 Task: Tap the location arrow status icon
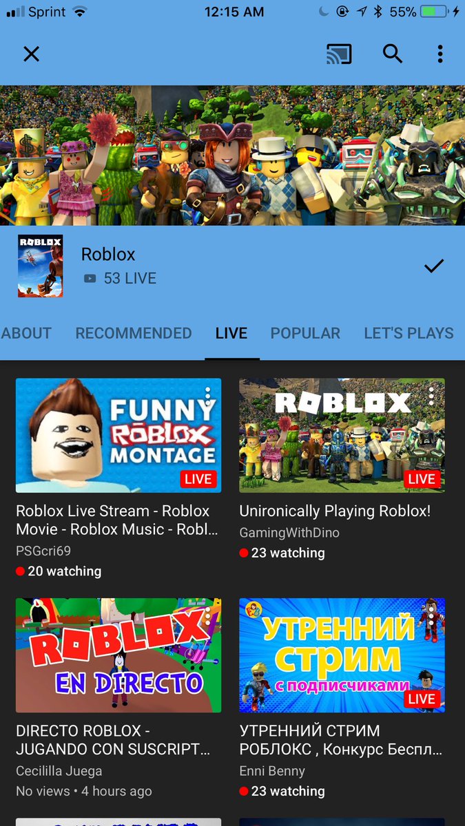(361, 12)
